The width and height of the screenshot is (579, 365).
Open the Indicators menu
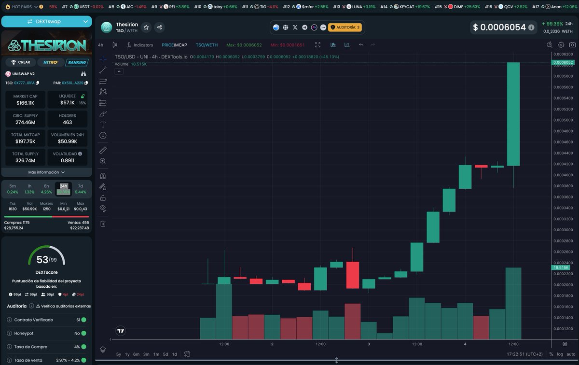point(139,45)
